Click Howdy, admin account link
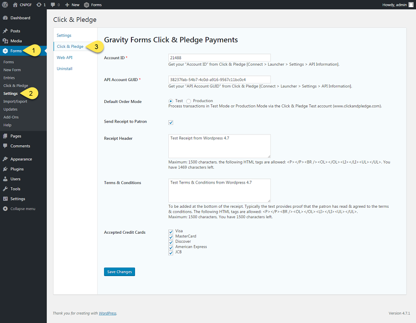The height and width of the screenshot is (323, 416). (394, 5)
